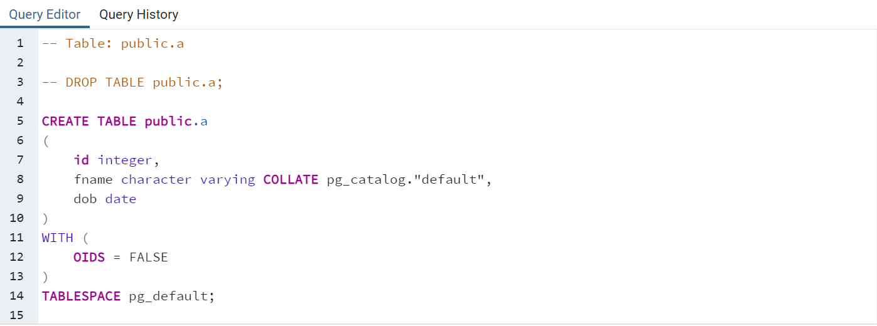Place cursor on the "integer" data type
Viewport: 877px width, 326px height.
click(x=124, y=160)
